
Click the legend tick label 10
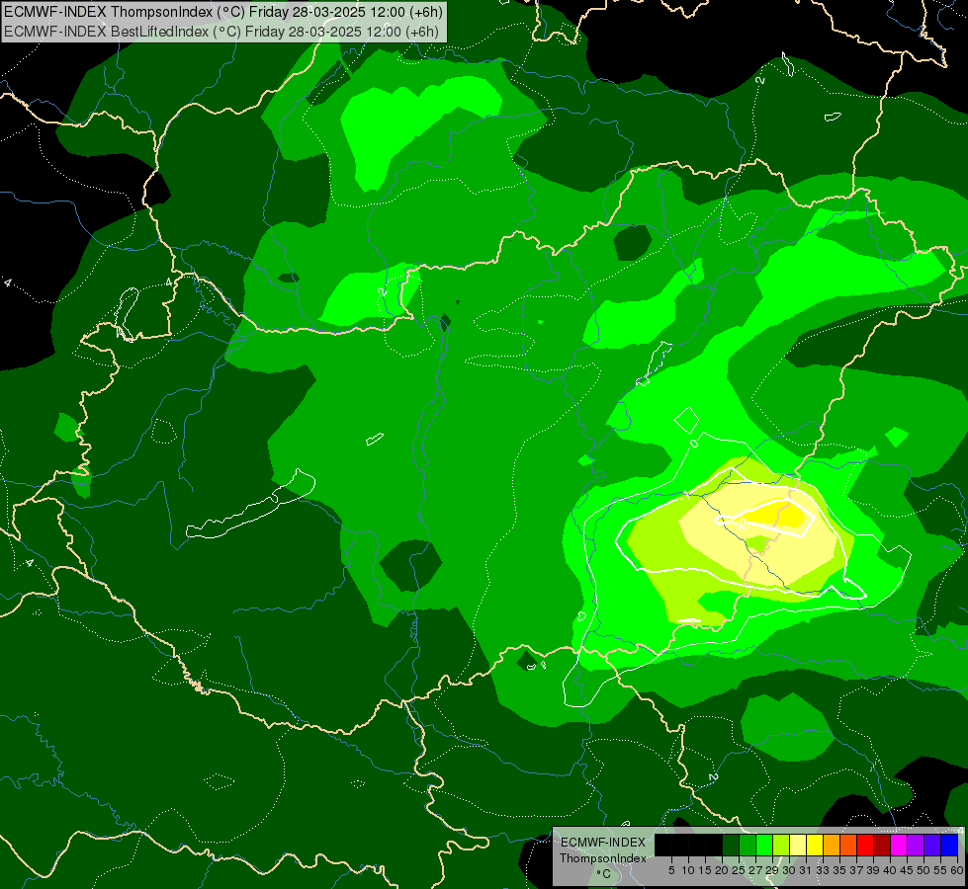688,870
